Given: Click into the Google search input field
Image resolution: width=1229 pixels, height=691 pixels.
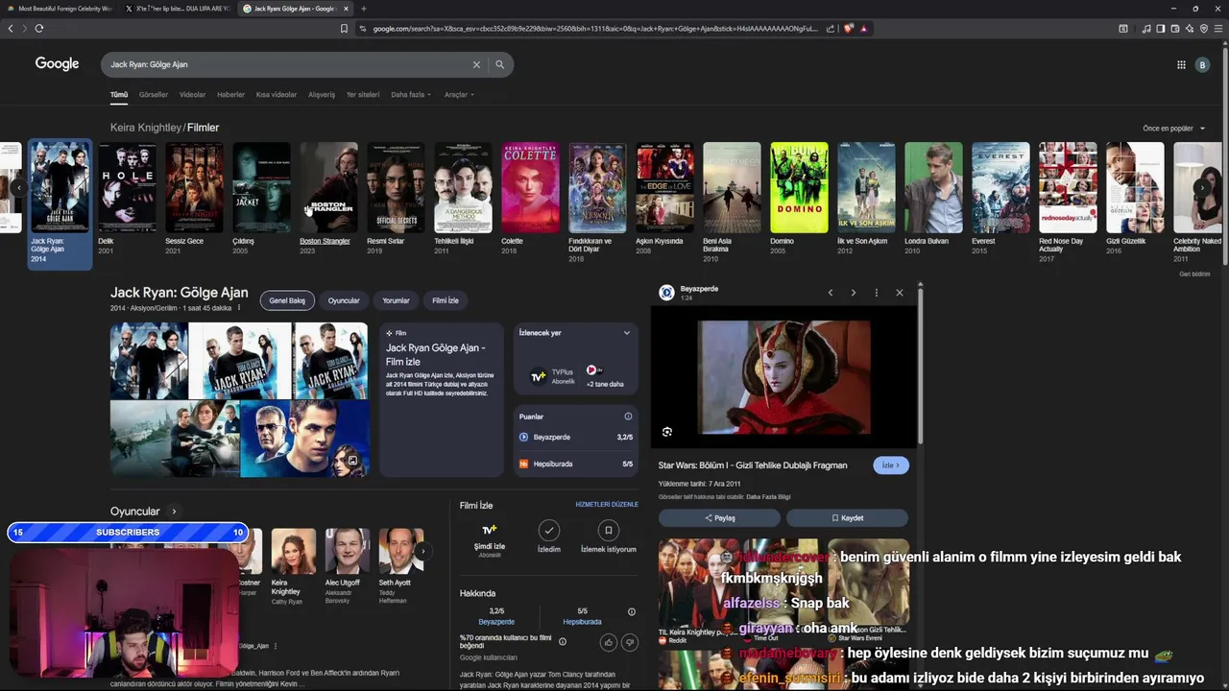Looking at the screenshot, I should (288, 64).
